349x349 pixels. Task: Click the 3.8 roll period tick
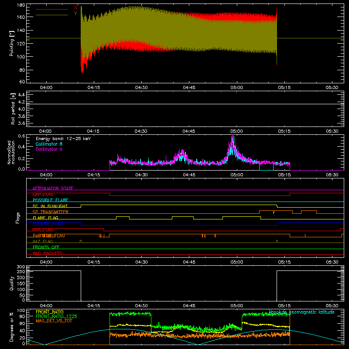coord(21,116)
